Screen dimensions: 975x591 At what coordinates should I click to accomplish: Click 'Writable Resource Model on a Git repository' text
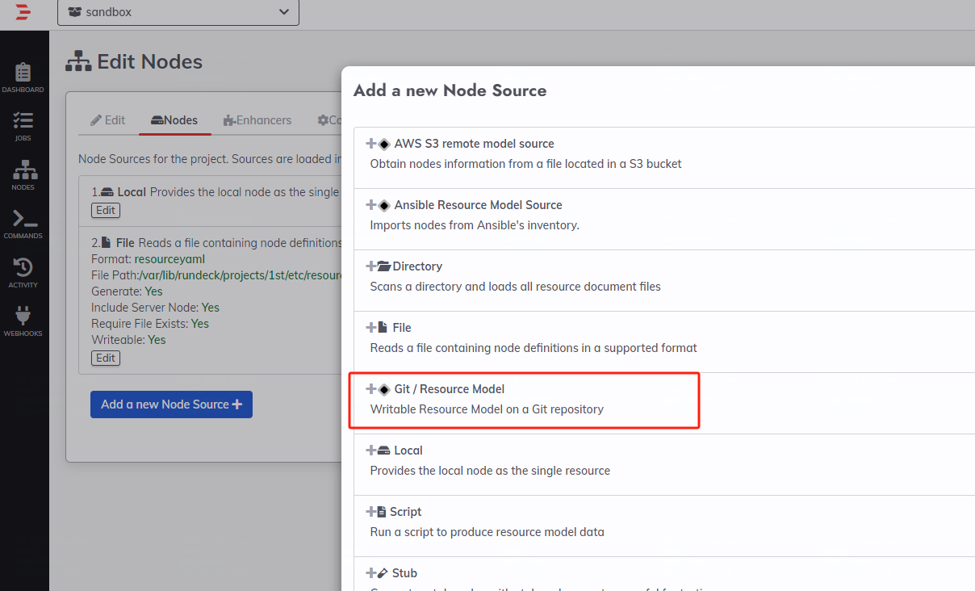487,409
